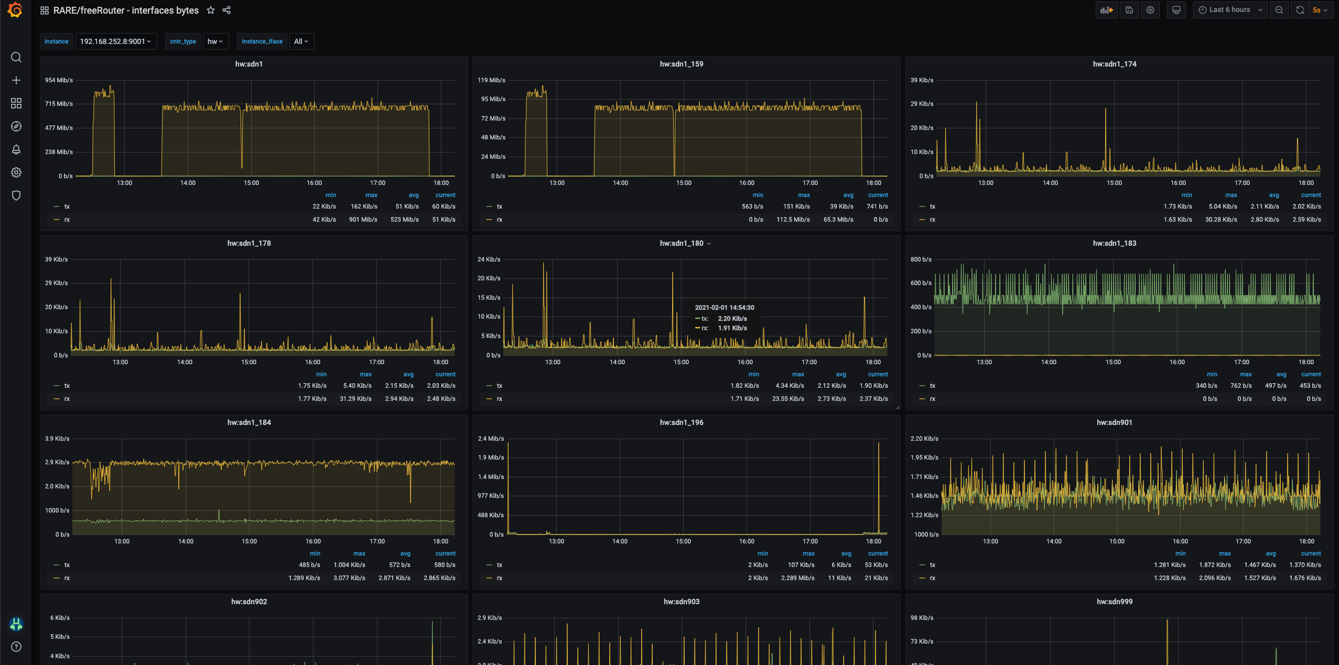The image size is (1339, 665).
Task: Open the cntr_type hw dropdown
Action: coord(215,41)
